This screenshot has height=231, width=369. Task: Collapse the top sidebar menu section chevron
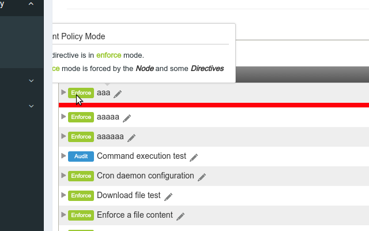point(31,3)
